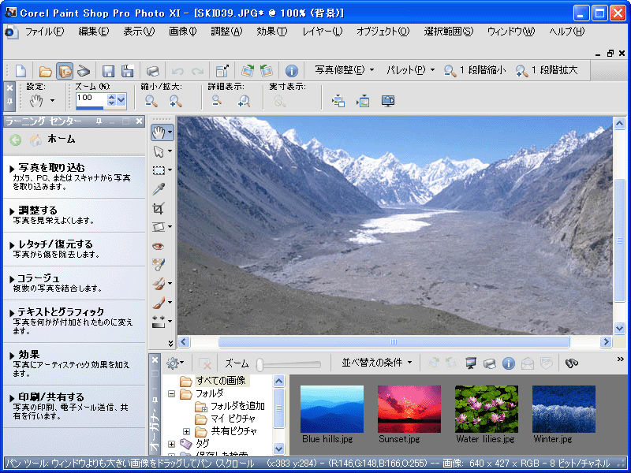
Task: Open the zoom percentage slider dropdown
Action: coord(121,101)
